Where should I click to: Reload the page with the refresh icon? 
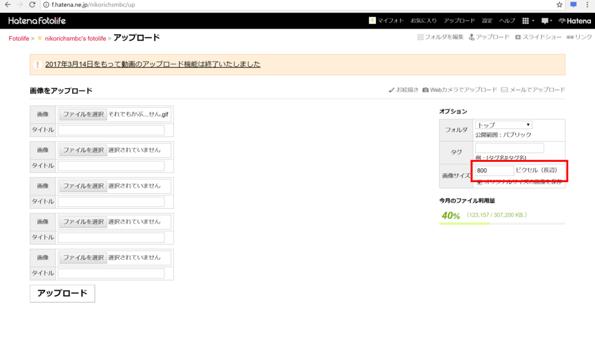pos(33,5)
